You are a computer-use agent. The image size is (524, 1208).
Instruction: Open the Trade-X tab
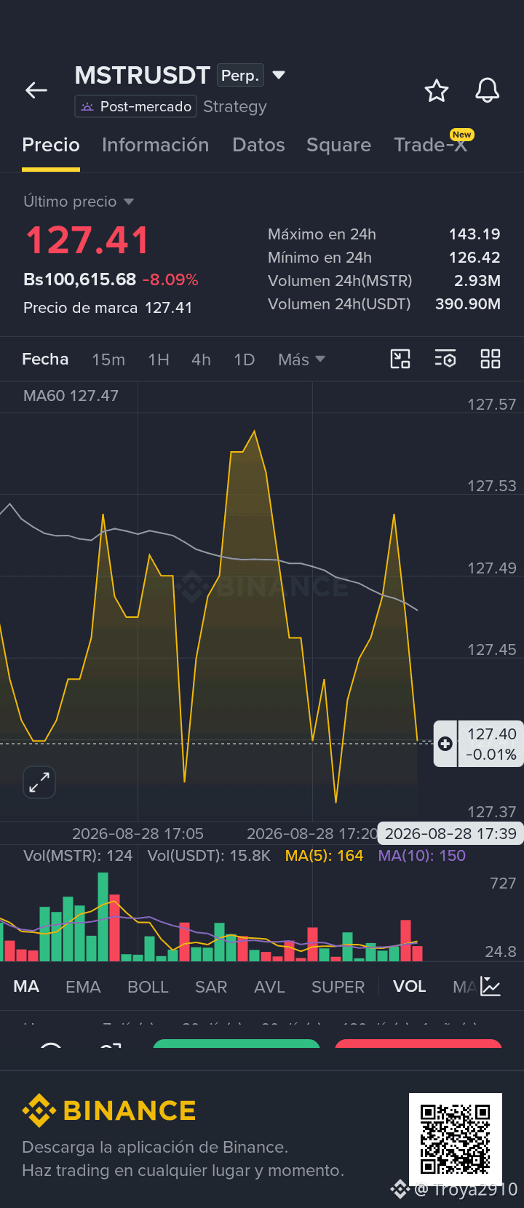click(430, 145)
